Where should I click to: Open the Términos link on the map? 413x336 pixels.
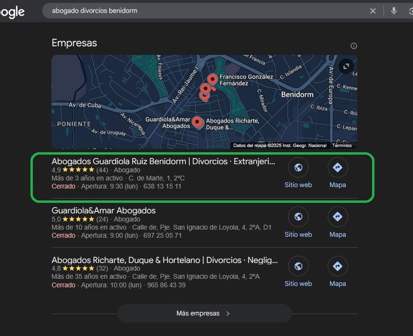341,145
